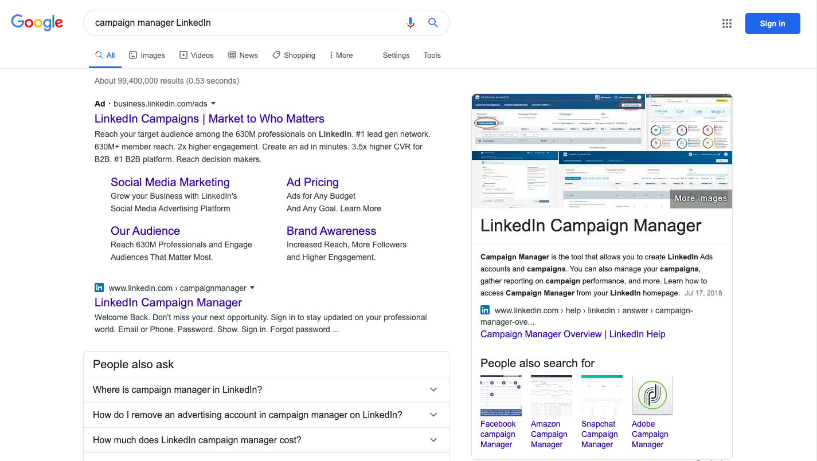Switch to the All results tab
817x461 pixels.
coord(105,56)
